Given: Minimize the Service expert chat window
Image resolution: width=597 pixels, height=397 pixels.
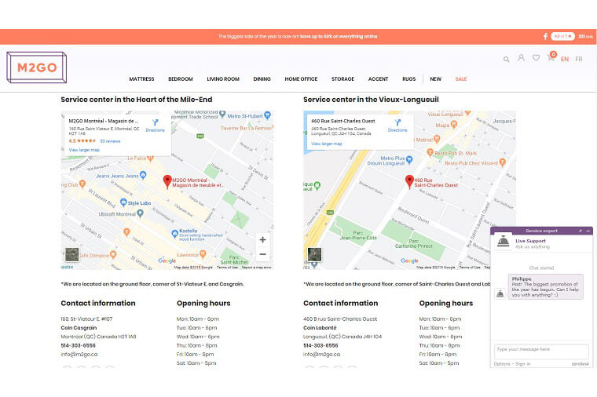Looking at the screenshot, I should [x=588, y=231].
